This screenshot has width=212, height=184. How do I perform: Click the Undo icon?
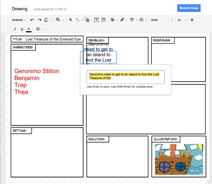click(x=32, y=20)
